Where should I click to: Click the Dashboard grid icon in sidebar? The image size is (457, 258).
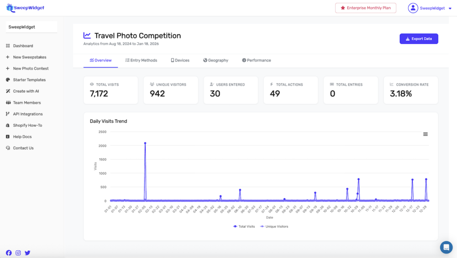click(x=8, y=46)
